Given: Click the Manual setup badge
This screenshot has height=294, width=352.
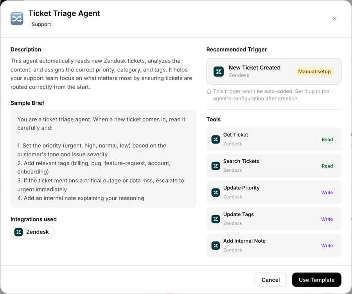Looking at the screenshot, I should coord(314,71).
